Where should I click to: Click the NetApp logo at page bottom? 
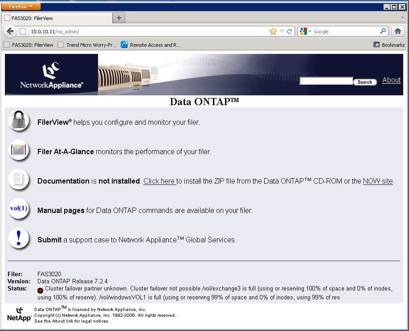click(18, 315)
